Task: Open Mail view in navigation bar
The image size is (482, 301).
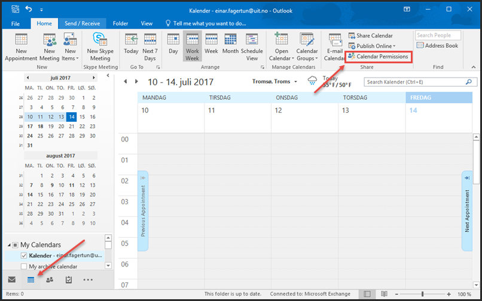Action: [11, 279]
